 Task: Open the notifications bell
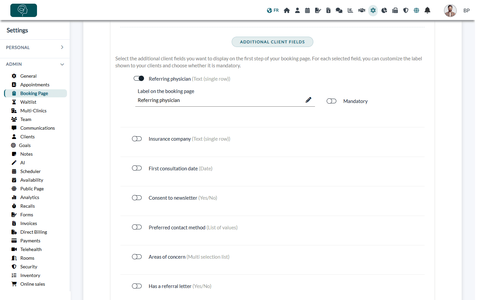click(x=427, y=10)
